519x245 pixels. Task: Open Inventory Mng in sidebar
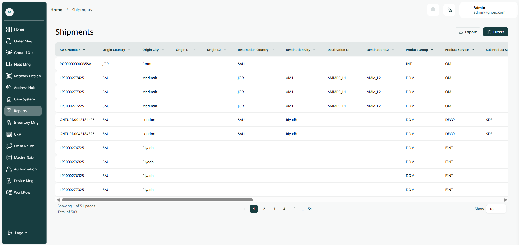26,122
